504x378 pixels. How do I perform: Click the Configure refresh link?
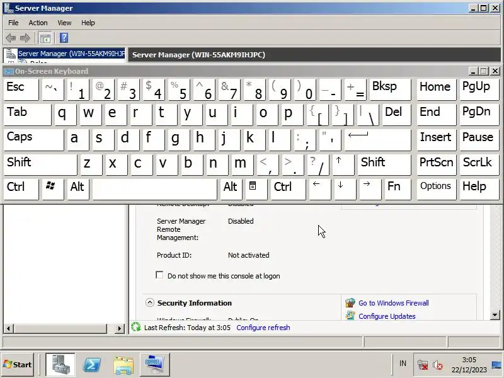[x=263, y=328]
